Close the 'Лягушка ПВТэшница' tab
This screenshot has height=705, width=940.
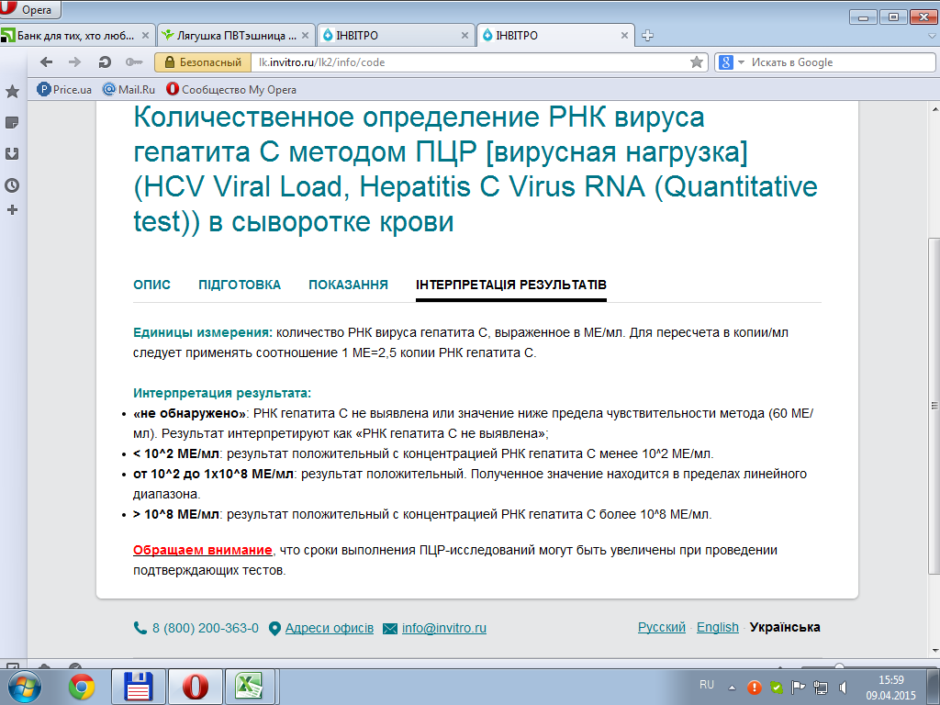(305, 36)
